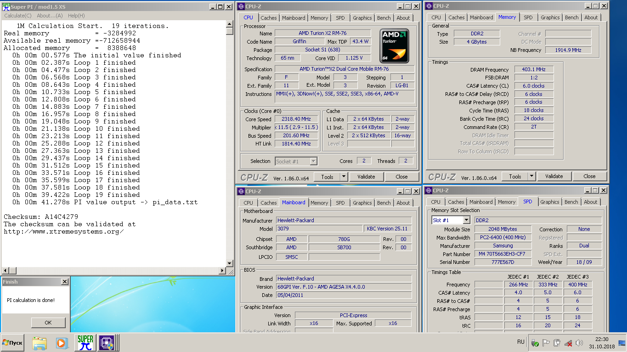
Task: Click the Close button in the CPU-tab CPU-Z window
Action: [x=401, y=177]
